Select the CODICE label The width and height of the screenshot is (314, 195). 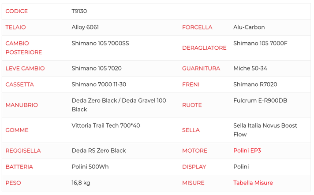[x=17, y=11]
